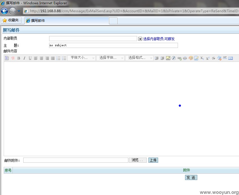Click the red quote (引) icon

coord(13,58)
